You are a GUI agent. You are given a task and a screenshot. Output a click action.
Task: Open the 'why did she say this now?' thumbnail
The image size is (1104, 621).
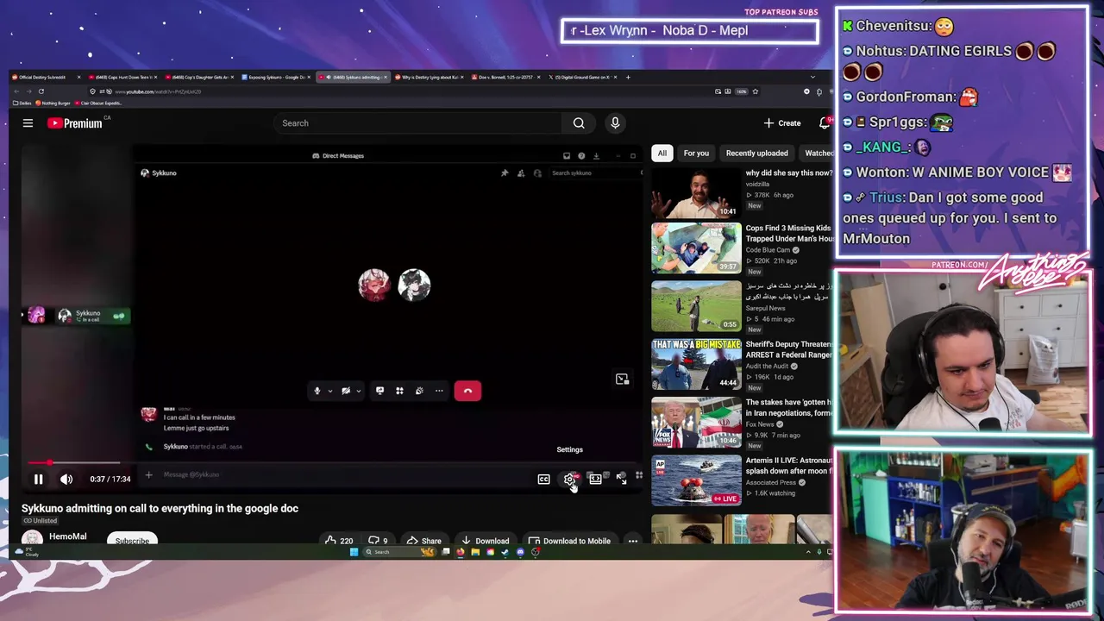point(696,192)
